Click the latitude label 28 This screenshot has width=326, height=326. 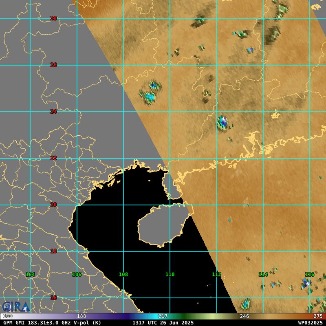53,18
